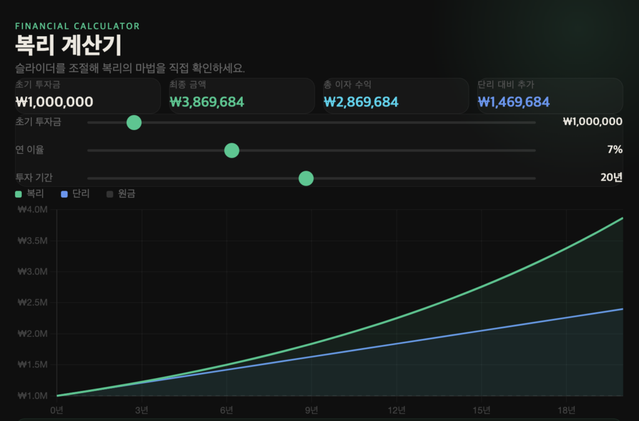Screen dimensions: 639x421
Task: Click the 초기 투자금 slider handle
Action: [x=134, y=123]
